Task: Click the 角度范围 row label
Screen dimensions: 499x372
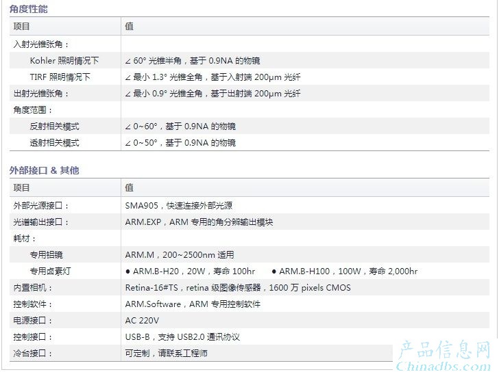Action: (x=32, y=110)
